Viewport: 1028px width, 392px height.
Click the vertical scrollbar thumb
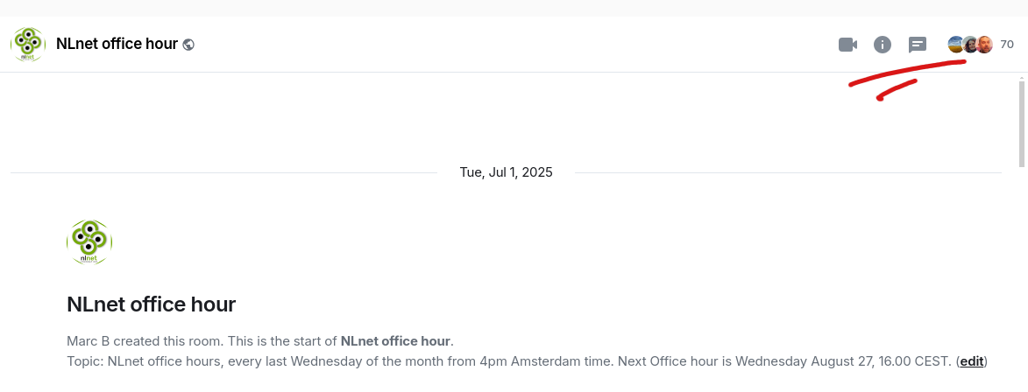click(x=1022, y=122)
